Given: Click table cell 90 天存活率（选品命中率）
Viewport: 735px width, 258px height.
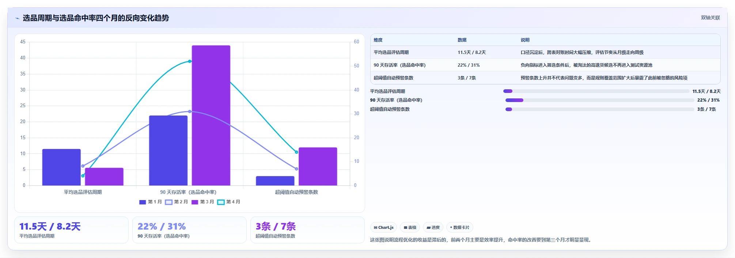Looking at the screenshot, I should (x=399, y=65).
